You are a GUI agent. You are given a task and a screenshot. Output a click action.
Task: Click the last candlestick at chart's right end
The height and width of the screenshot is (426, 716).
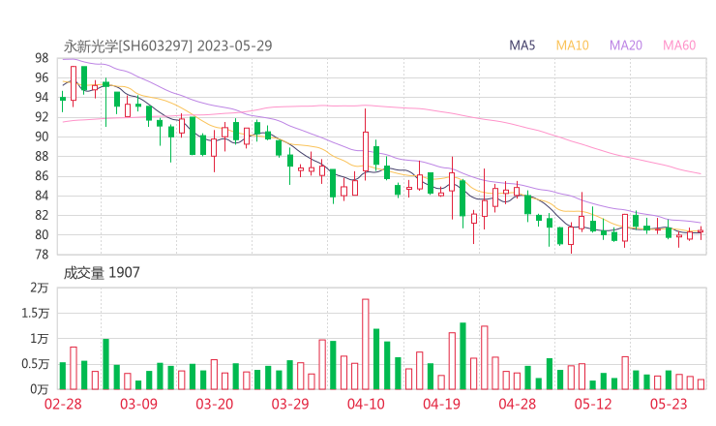tap(701, 231)
